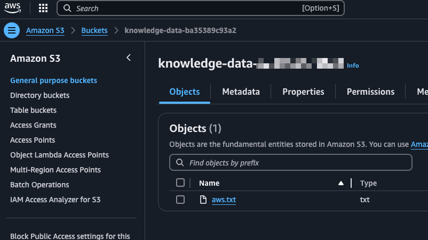Open the AWS home logo
Viewport: 428px width, 240px height.
coord(13,8)
